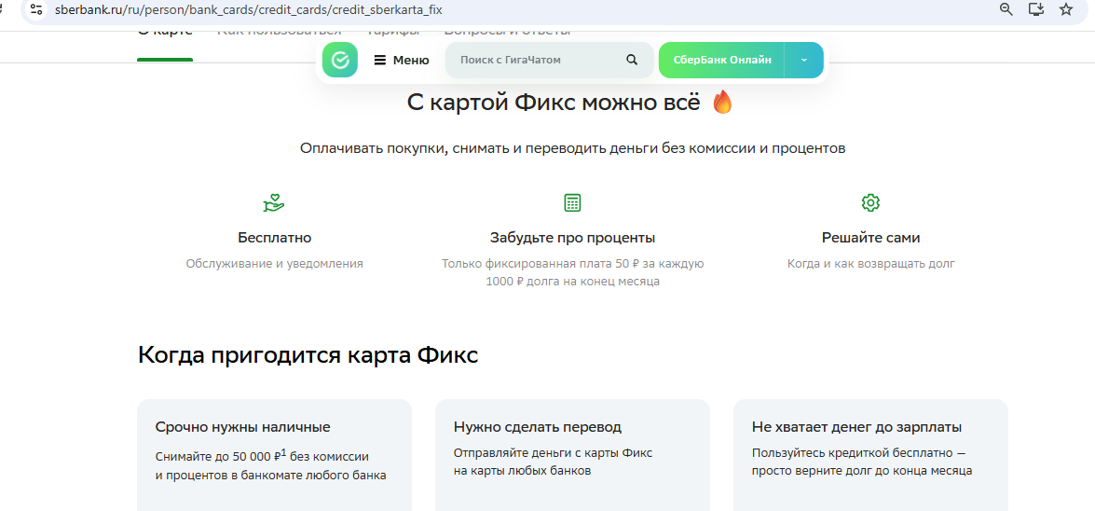Bookmark this page with the star icon
The height and width of the screenshot is (511, 1095).
tap(1066, 9)
